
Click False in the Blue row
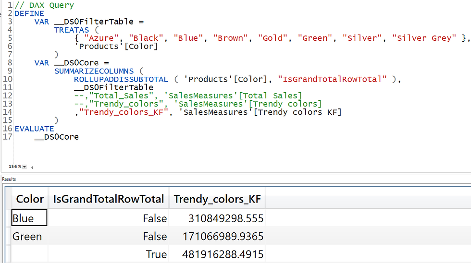(155, 218)
